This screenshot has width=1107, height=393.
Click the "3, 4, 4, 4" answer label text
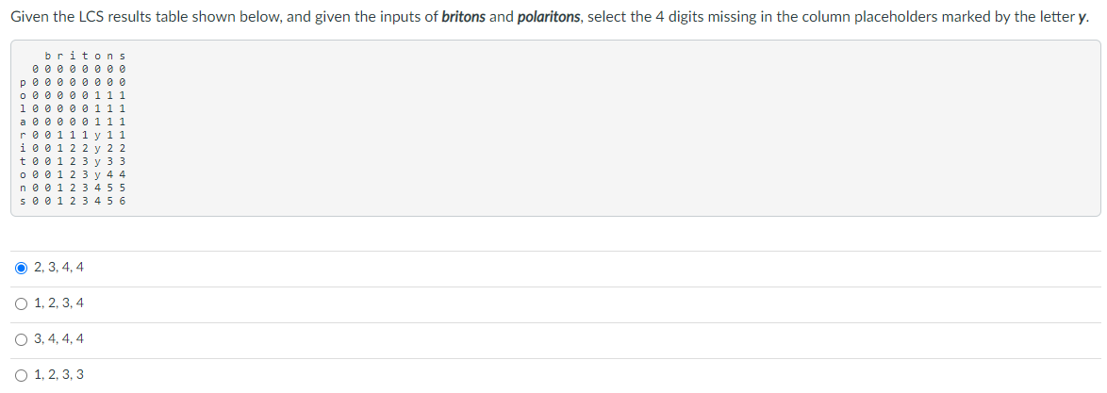click(58, 339)
